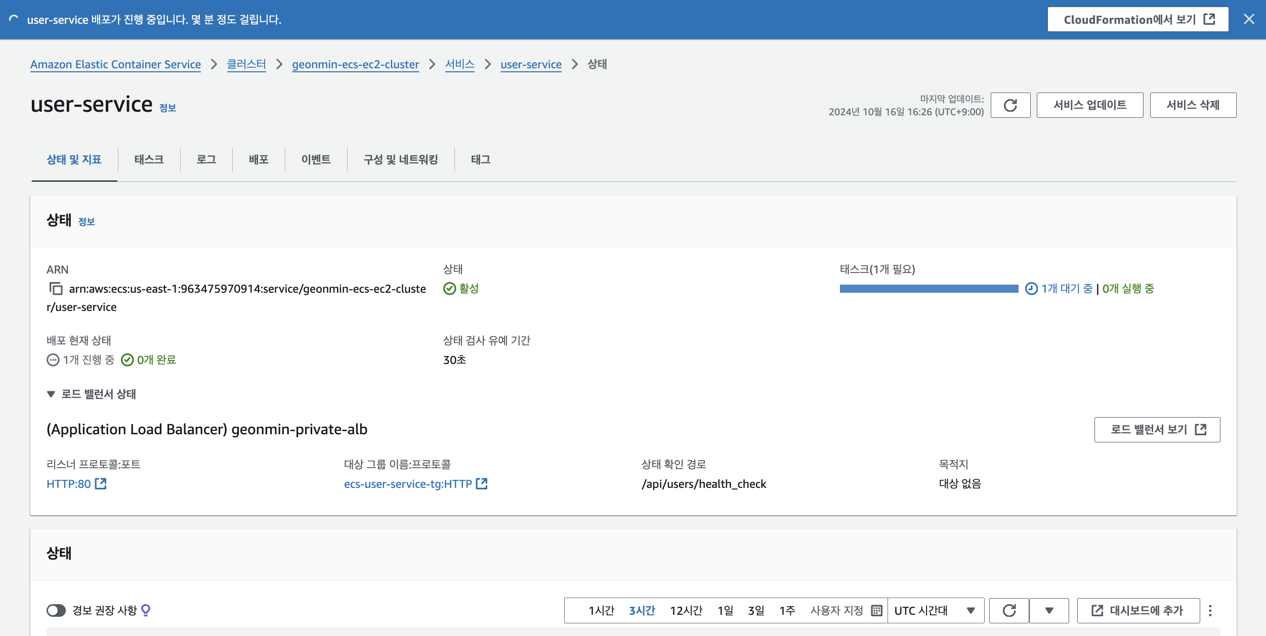Open the CloudFormation에서 보기 button
The height and width of the screenshot is (636, 1266).
(1137, 19)
